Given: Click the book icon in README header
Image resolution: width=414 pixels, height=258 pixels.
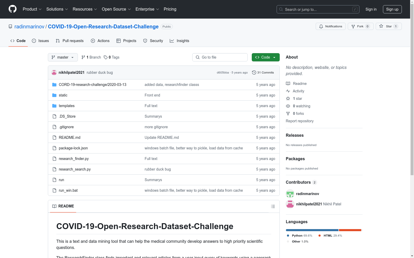Looking at the screenshot, I should (54, 206).
